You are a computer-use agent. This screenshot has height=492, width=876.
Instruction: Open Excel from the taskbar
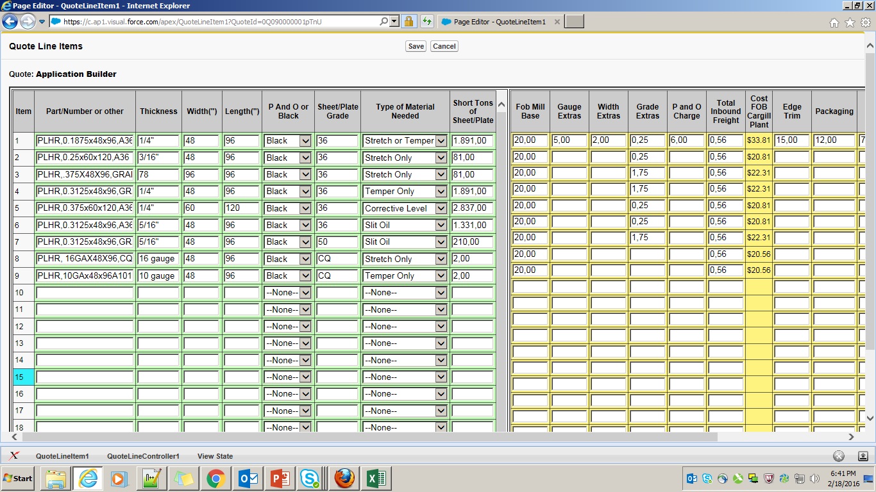[x=376, y=479]
